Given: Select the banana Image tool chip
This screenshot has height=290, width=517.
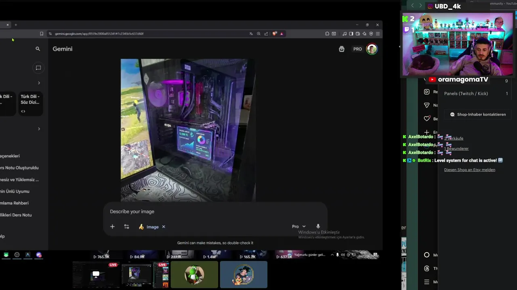Looking at the screenshot, I should point(148,227).
